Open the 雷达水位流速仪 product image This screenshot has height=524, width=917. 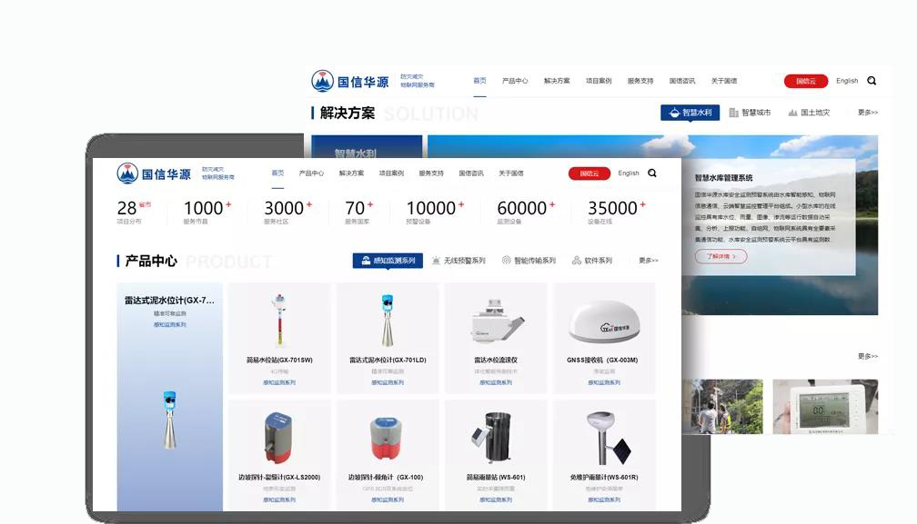pyautogui.click(x=496, y=321)
